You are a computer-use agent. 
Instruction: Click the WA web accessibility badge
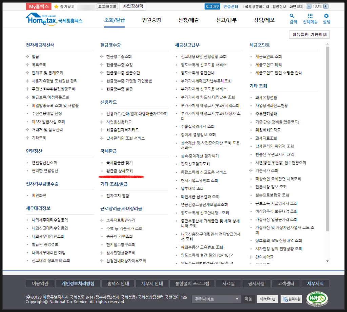[x=317, y=299]
